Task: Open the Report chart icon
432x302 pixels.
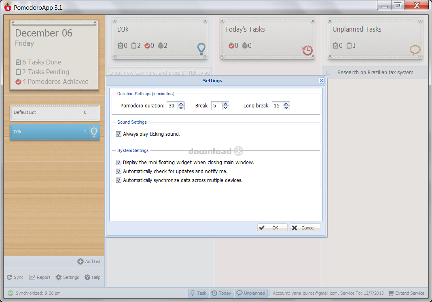Action: [x=32, y=277]
